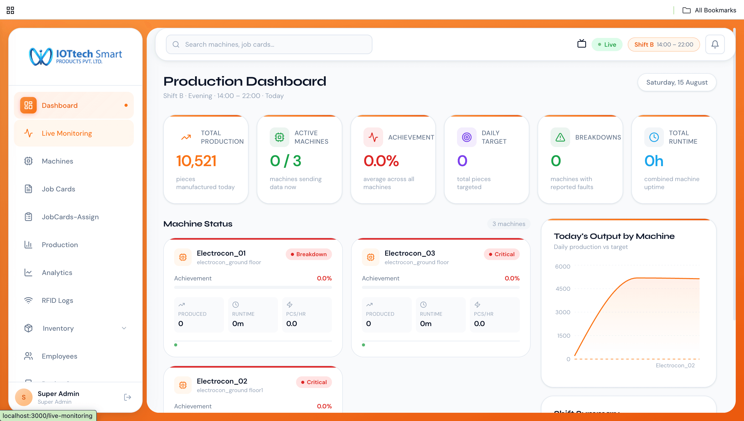Click the page vertical scrollbar
This screenshot has width=744, height=421.
pyautogui.click(x=734, y=174)
